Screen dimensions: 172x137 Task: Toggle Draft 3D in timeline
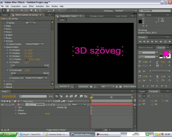(61, 96)
